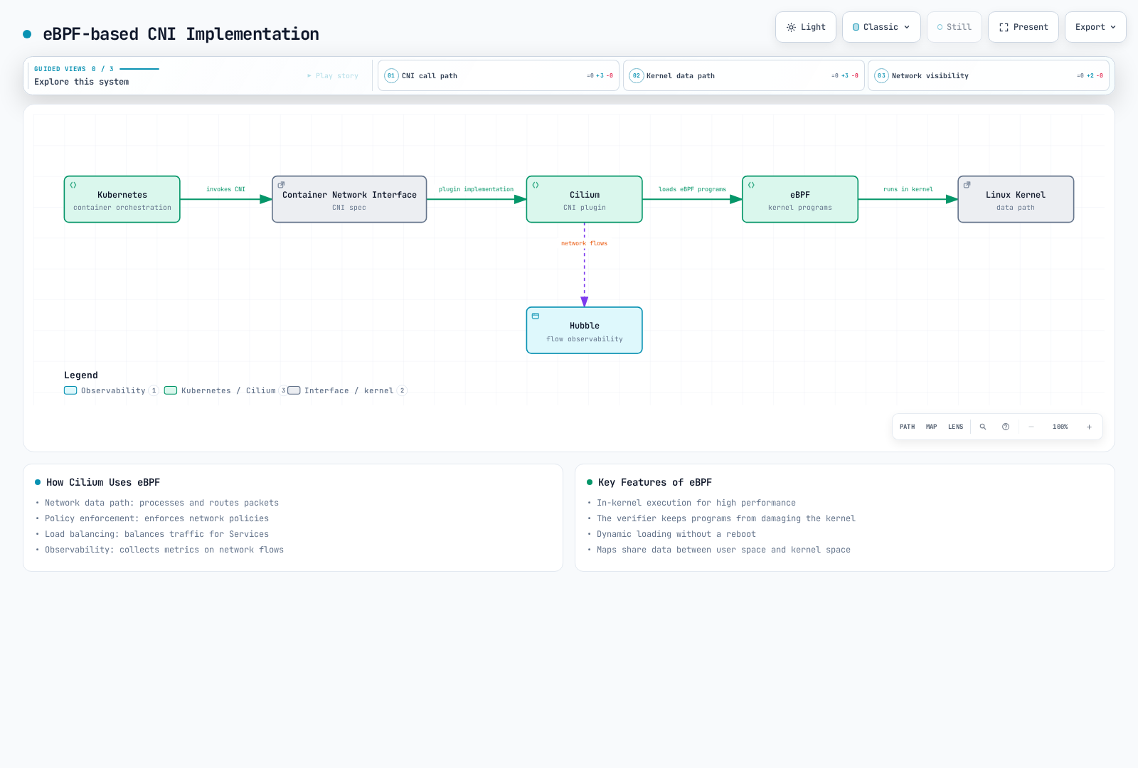Toggle the Light theme button
1138x768 pixels.
click(x=805, y=27)
